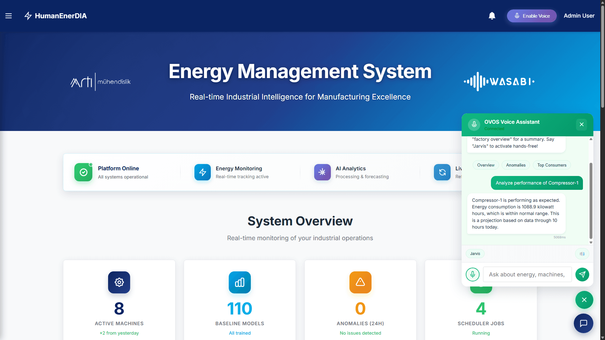Select the Top Consumers quick-suggestion tab
605x340 pixels.
click(552, 165)
